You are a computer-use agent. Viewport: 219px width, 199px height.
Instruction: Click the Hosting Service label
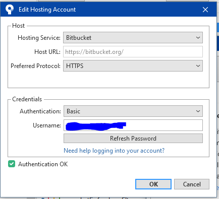[x=39, y=38]
